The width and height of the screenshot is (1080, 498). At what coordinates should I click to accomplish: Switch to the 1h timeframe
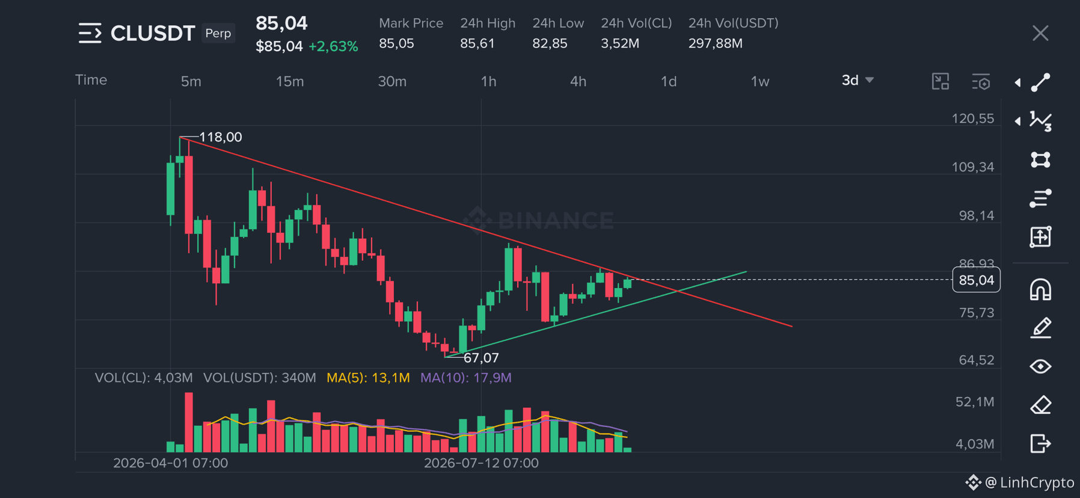[x=489, y=81]
